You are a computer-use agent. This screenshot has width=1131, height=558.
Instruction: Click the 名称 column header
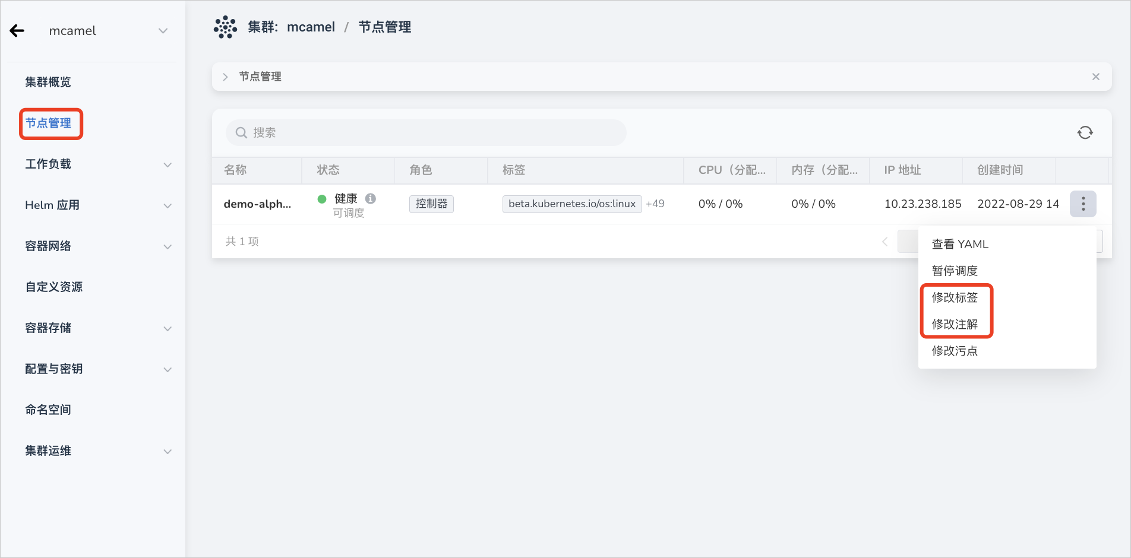pyautogui.click(x=235, y=170)
